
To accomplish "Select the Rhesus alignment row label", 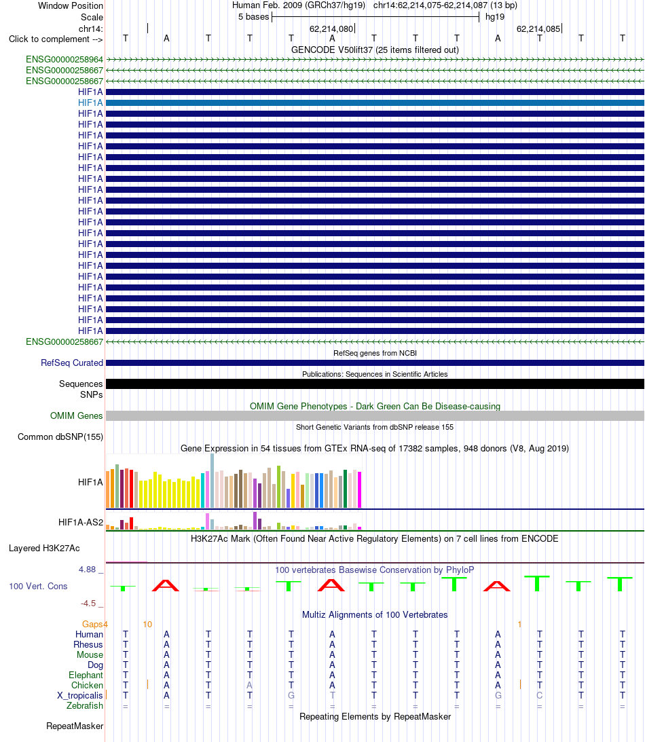I will [88, 644].
